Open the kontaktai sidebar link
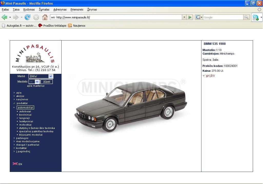 21,148
